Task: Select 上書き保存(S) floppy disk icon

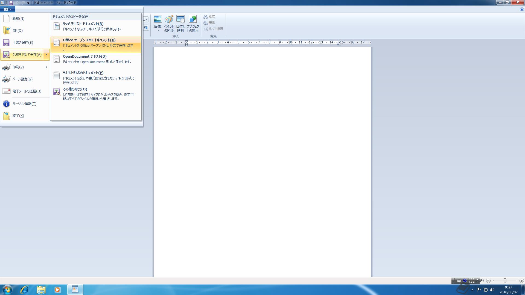Action: 6,43
